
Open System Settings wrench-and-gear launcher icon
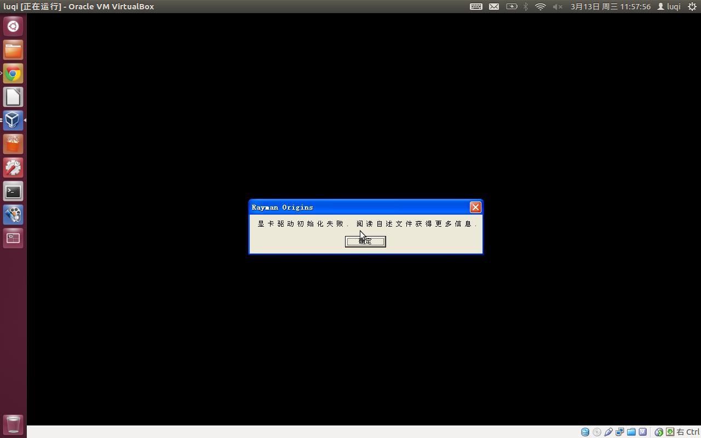[x=13, y=168]
